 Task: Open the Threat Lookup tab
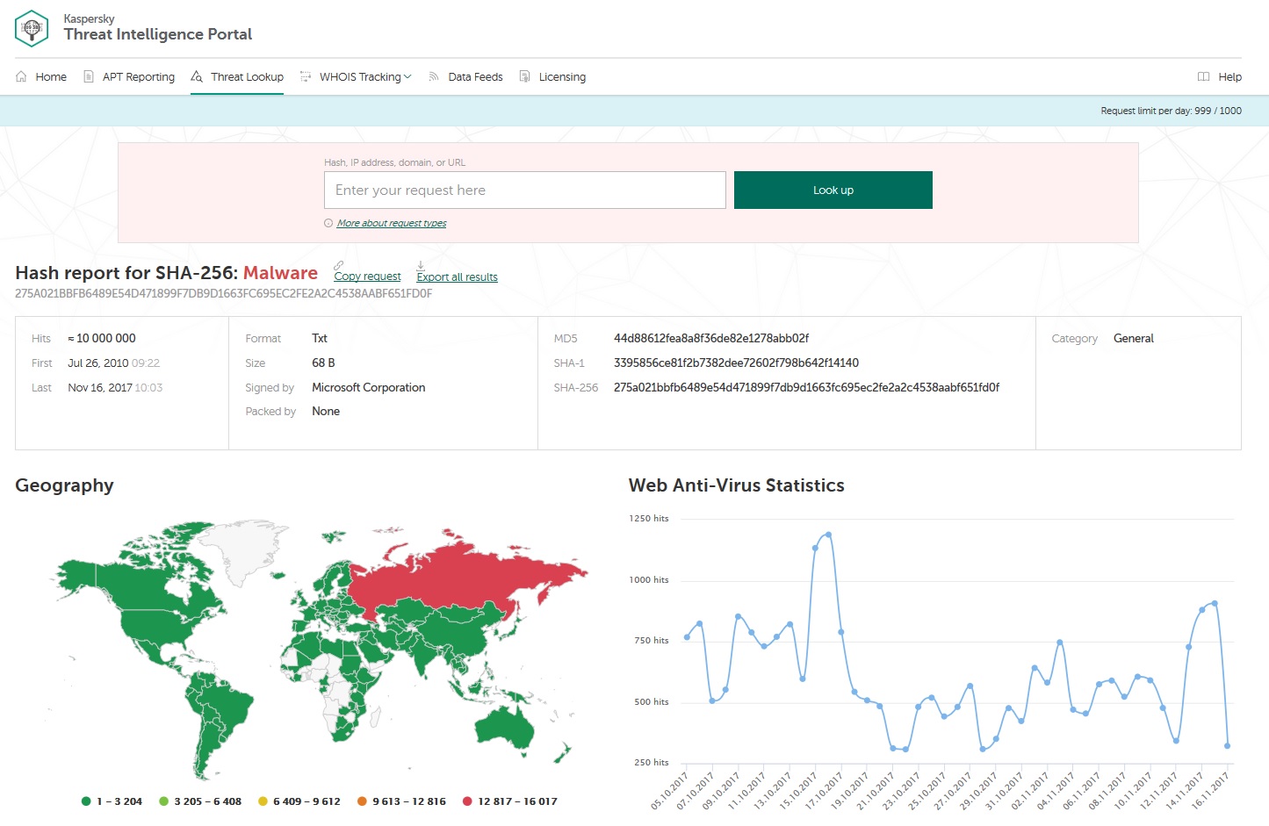click(247, 77)
